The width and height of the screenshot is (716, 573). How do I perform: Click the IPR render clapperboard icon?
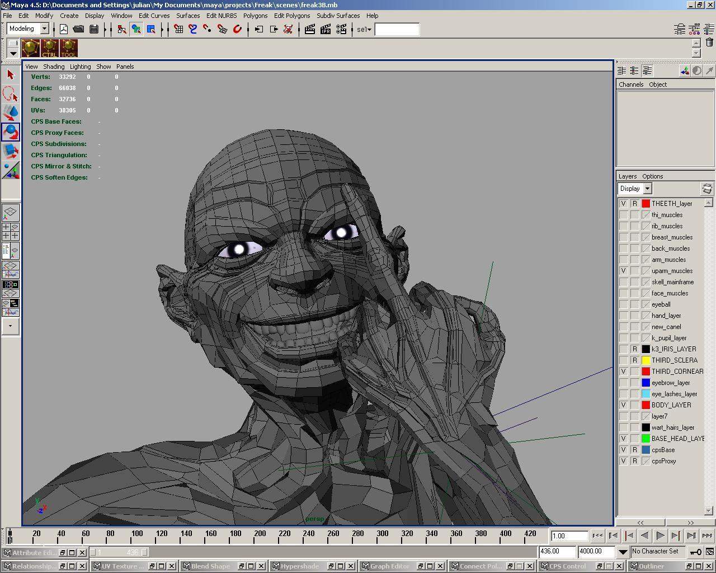click(x=326, y=29)
